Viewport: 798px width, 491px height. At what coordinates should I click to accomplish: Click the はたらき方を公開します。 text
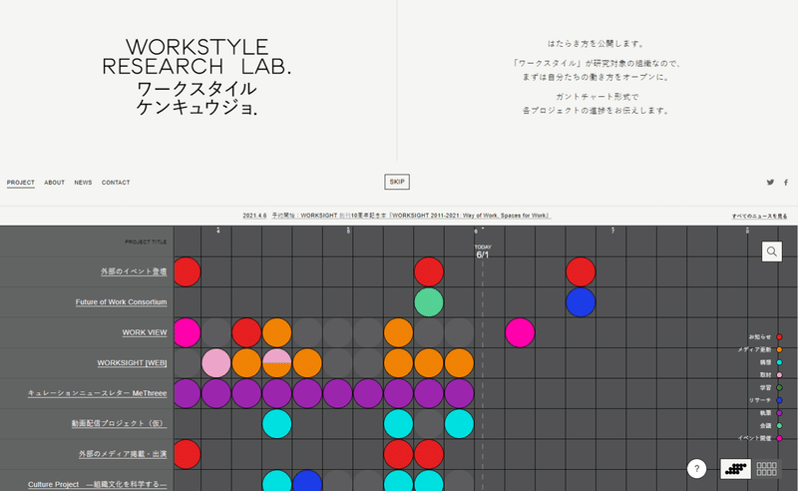596,44
